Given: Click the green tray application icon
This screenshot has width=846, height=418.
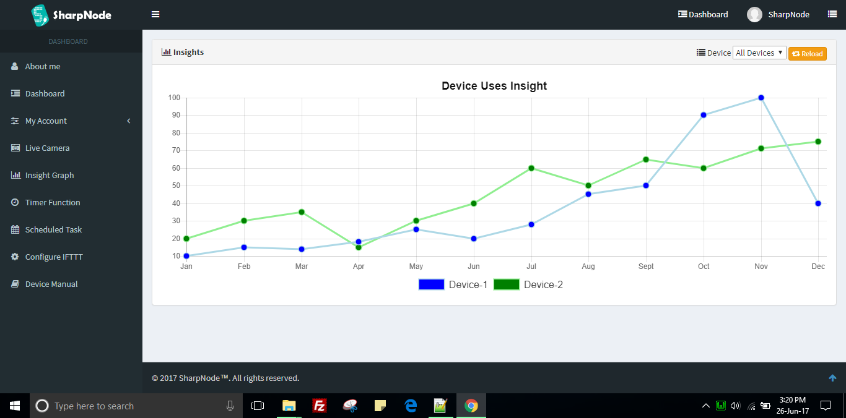Looking at the screenshot, I should [x=720, y=406].
